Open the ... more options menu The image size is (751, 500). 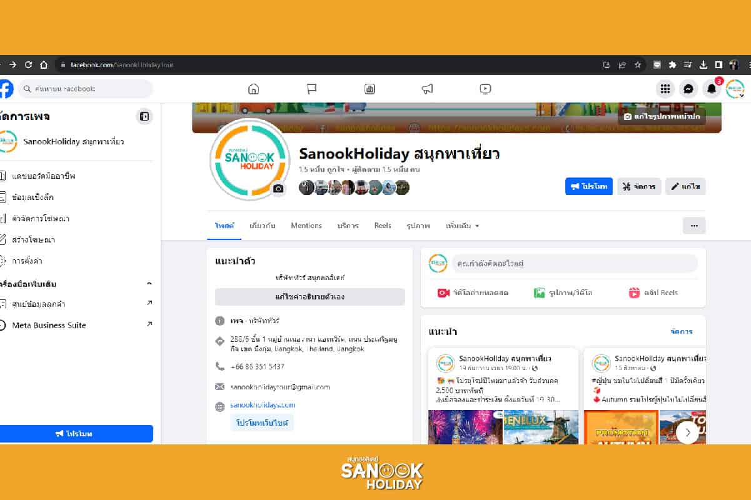pos(694,226)
